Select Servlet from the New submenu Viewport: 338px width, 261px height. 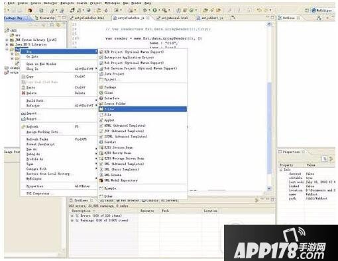coord(142,142)
